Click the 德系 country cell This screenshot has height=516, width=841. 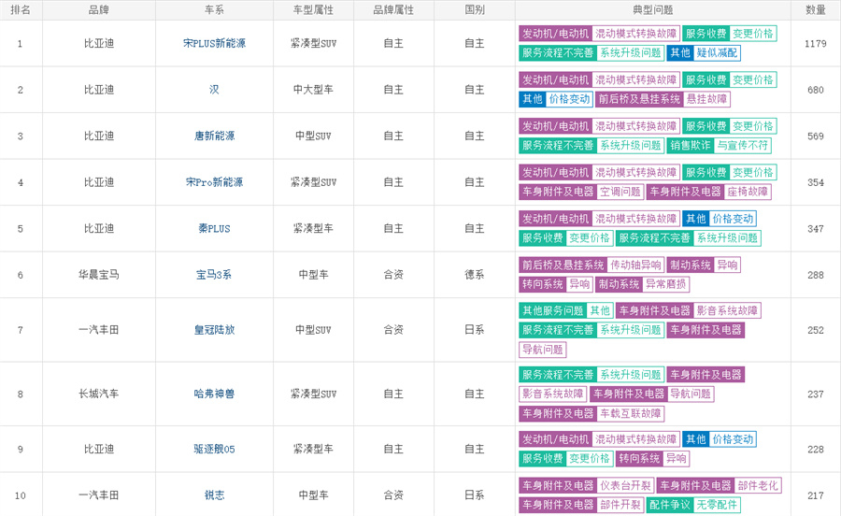tap(475, 275)
